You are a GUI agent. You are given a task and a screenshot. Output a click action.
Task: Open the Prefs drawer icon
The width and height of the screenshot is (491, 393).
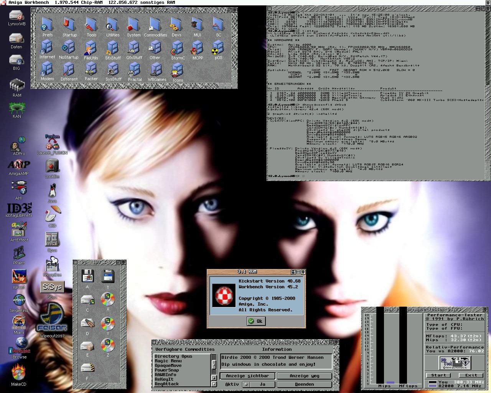click(x=47, y=26)
